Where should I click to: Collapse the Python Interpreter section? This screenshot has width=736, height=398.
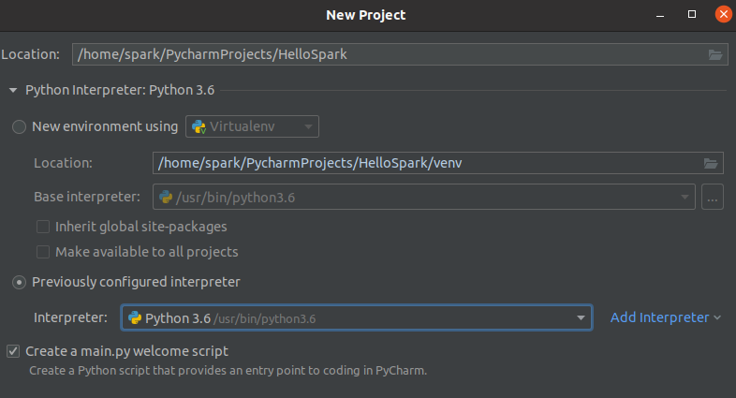13,90
